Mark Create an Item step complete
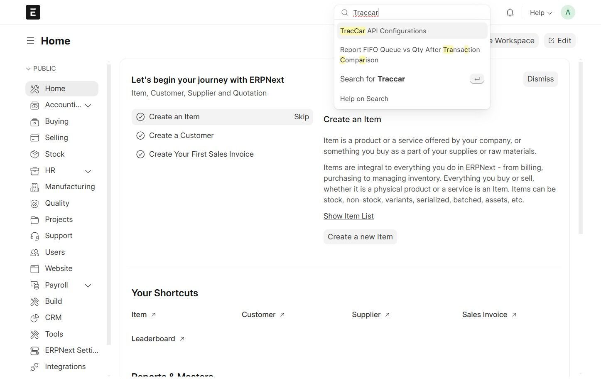 [141, 117]
